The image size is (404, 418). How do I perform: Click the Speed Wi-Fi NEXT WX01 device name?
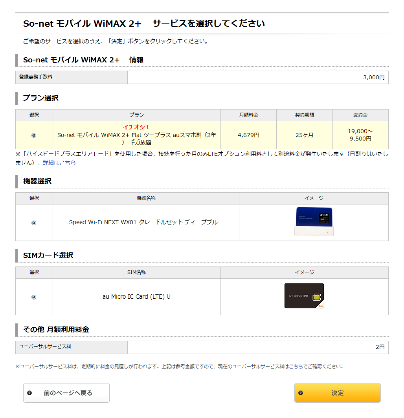(146, 222)
